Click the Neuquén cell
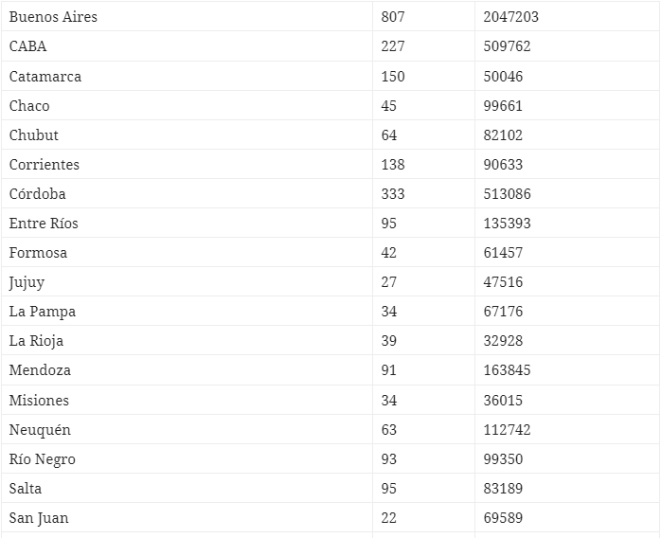This screenshot has height=538, width=661. click(40, 430)
